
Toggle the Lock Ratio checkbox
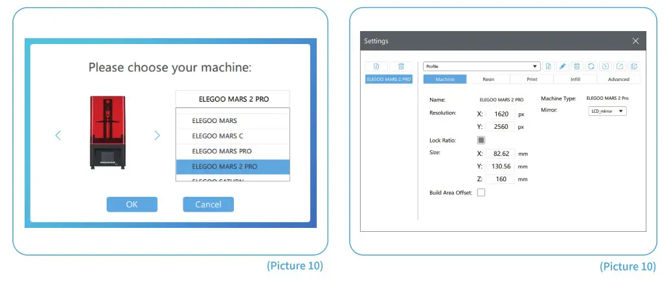[x=481, y=140]
